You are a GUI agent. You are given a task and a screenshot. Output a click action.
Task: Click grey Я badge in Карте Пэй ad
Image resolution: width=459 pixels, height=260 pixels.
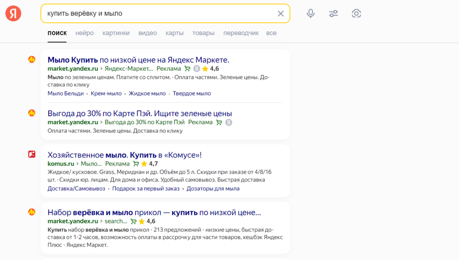(x=228, y=123)
